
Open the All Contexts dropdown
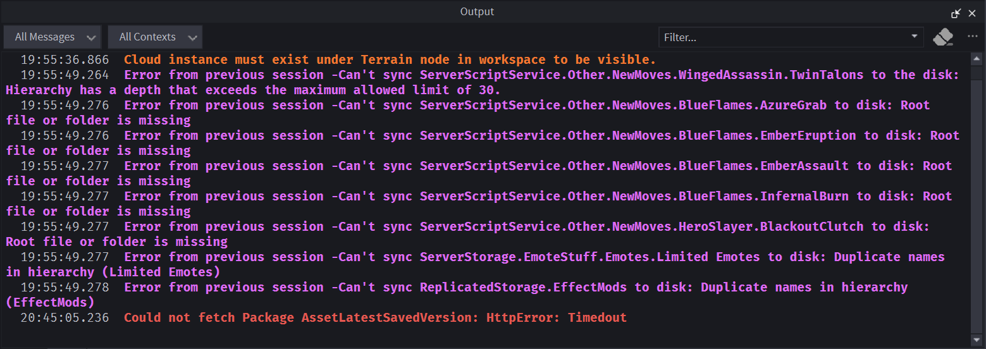click(155, 37)
